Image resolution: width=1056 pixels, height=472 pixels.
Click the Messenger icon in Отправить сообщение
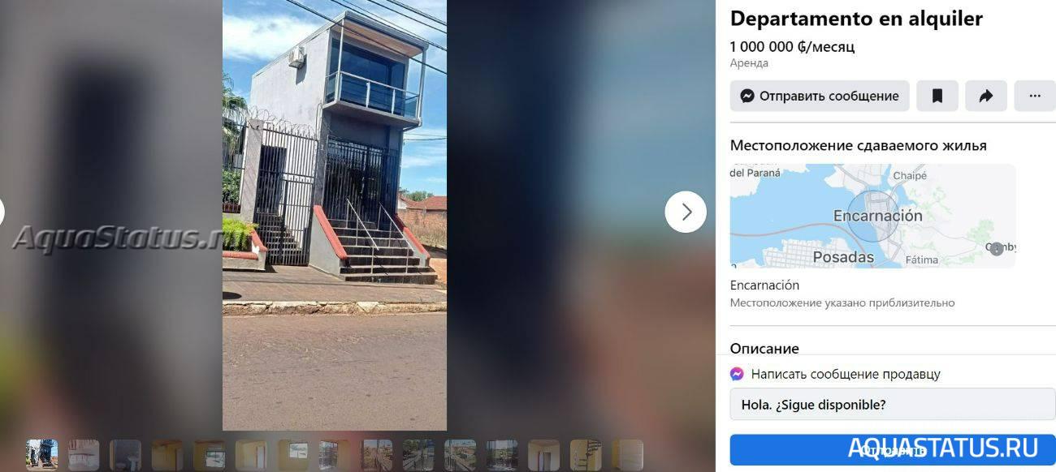click(x=747, y=96)
